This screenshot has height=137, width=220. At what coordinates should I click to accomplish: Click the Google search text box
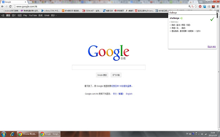(109, 67)
